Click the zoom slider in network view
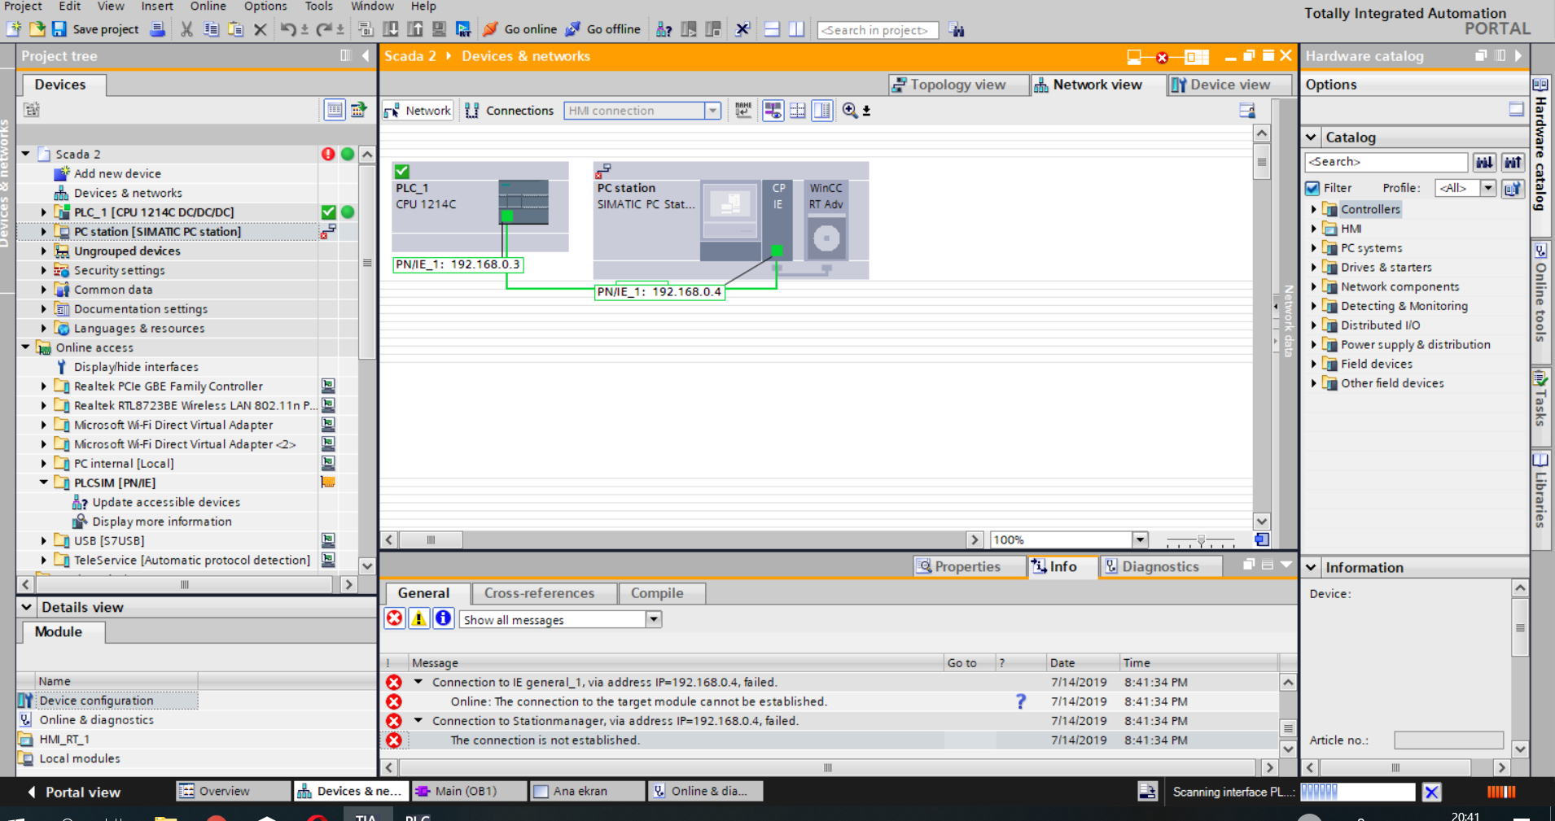Screen dimensions: 1555x821 1201,540
